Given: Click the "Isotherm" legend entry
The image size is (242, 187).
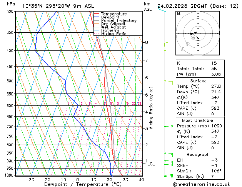Looking at the screenshot, I should pos(110,30).
